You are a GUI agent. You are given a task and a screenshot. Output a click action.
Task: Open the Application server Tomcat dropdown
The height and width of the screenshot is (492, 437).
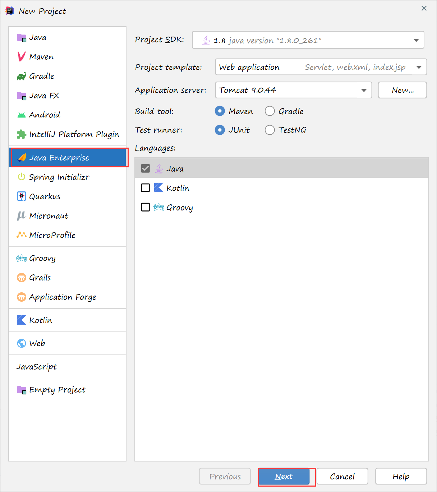(293, 90)
